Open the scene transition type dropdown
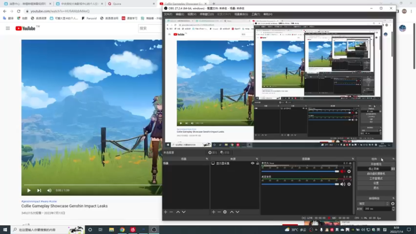 pyautogui.click(x=373, y=204)
